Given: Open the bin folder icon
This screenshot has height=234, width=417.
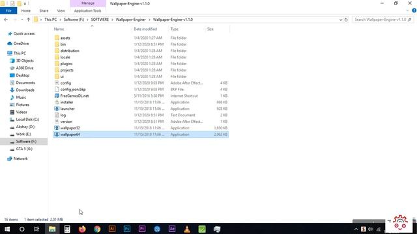Looking at the screenshot, I should pos(57,44).
